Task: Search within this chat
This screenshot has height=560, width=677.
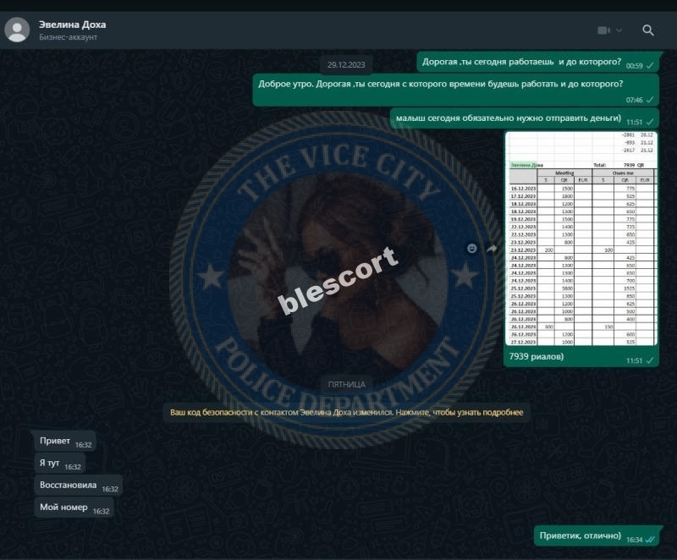Action: [x=647, y=30]
